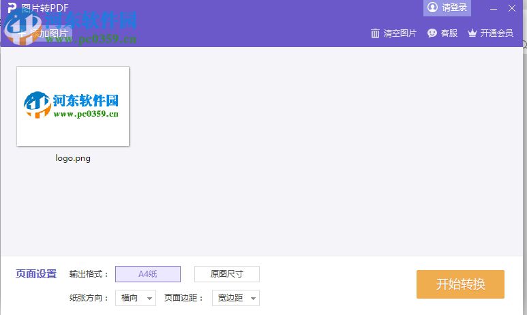Click the 添加图片 add image button
The height and width of the screenshot is (315, 527).
click(44, 33)
